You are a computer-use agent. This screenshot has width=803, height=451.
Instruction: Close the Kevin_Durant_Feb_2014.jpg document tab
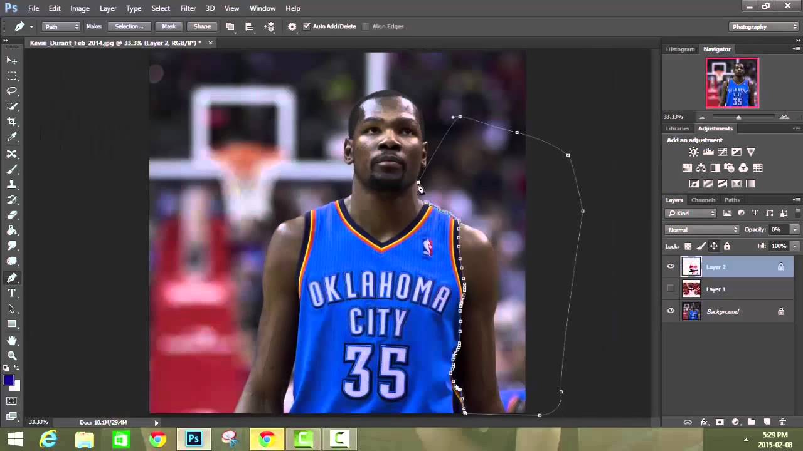click(210, 43)
